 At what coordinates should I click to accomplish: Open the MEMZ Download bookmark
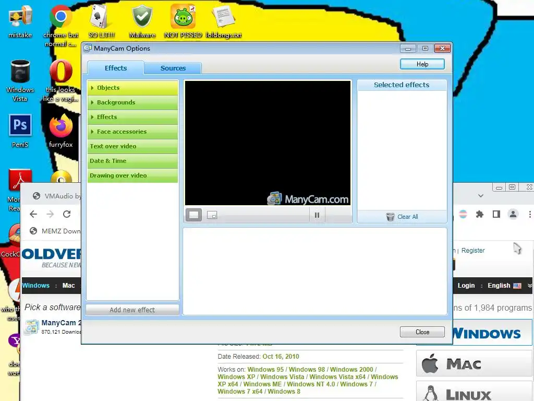pyautogui.click(x=55, y=231)
